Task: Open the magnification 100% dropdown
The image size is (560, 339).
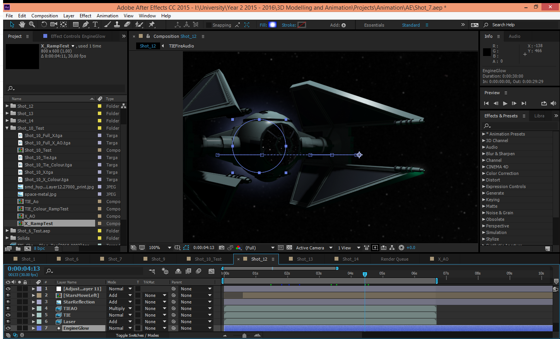Action: 160,248
